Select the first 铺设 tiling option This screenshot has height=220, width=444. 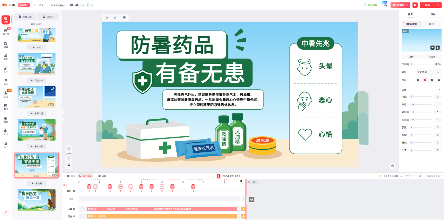pos(418,80)
